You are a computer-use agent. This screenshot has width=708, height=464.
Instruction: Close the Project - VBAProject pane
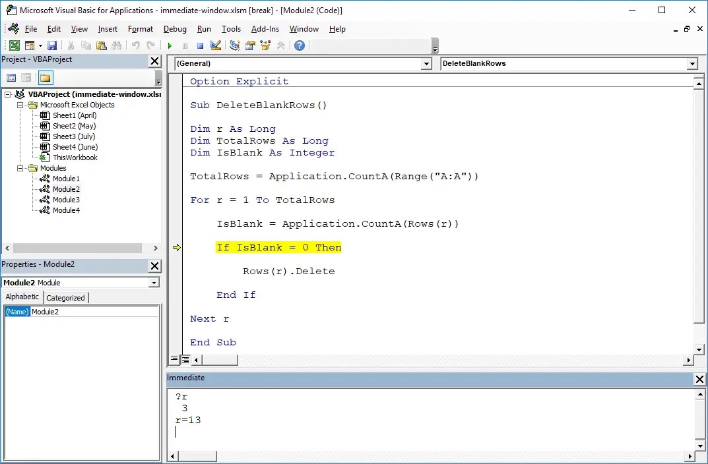tap(154, 61)
